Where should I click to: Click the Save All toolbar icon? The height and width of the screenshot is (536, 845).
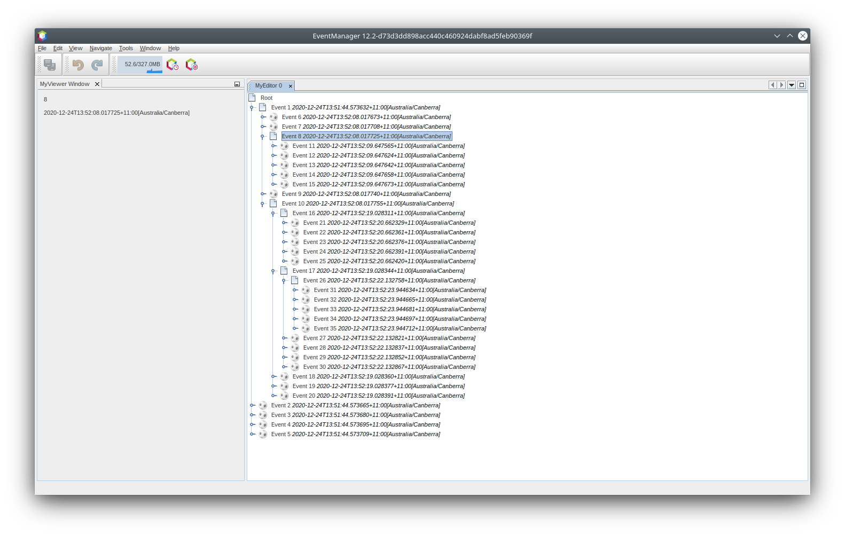point(50,65)
